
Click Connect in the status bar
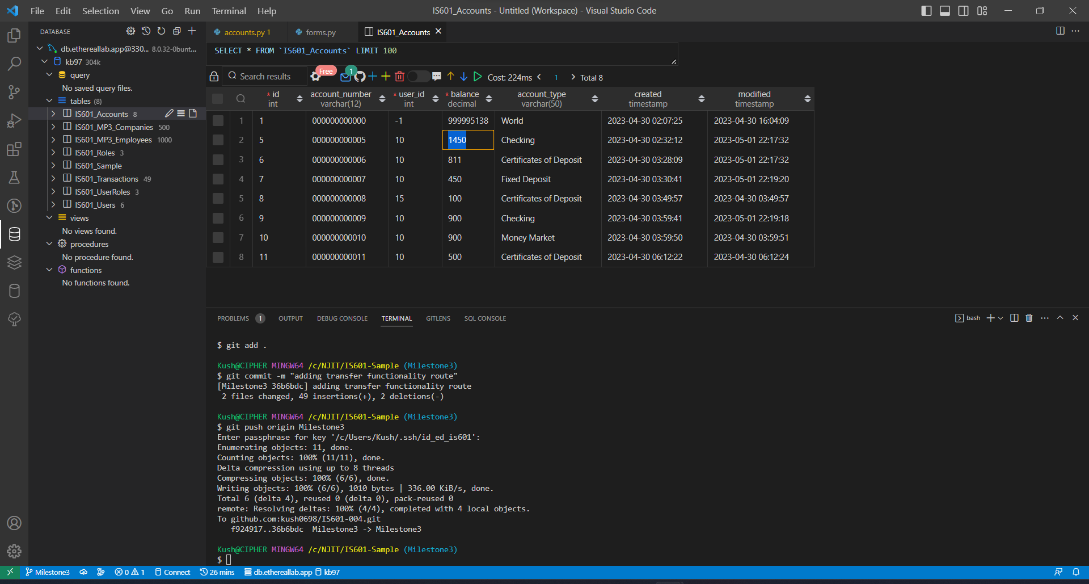(x=173, y=572)
